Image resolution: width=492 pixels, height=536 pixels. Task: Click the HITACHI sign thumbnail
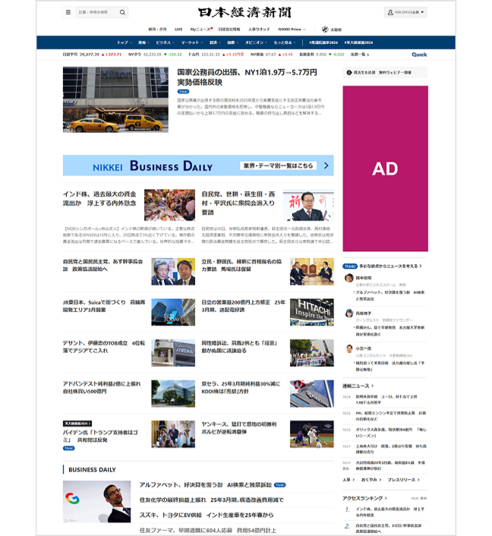[312, 312]
